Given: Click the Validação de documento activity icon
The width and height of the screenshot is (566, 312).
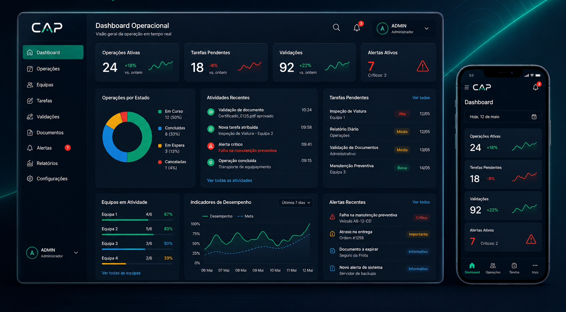Looking at the screenshot, I should coord(211,112).
